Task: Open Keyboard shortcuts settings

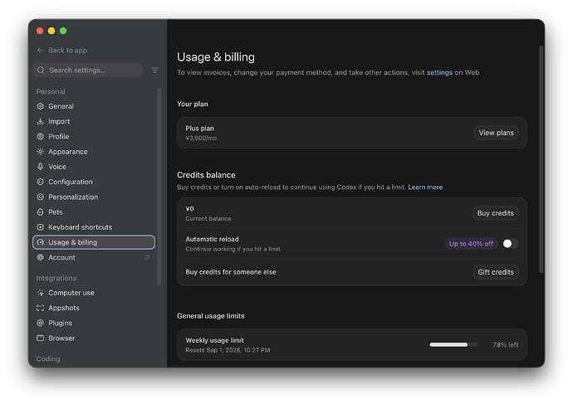Action: [94, 227]
